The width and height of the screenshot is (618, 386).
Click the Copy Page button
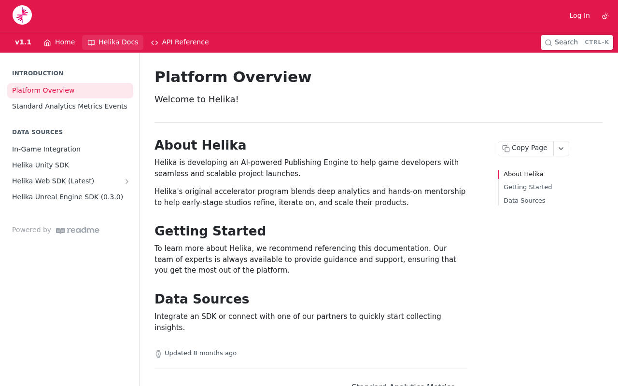pos(526,149)
